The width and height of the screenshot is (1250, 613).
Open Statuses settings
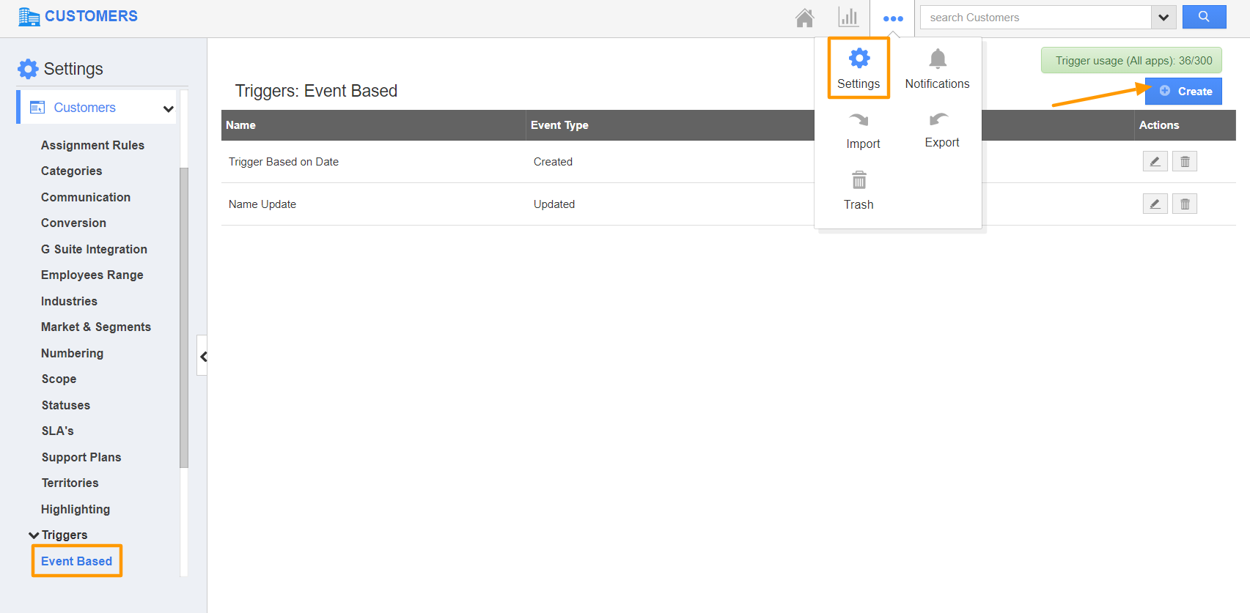point(65,405)
